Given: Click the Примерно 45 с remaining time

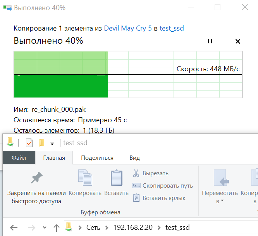Looking at the screenshot, I should click(102, 120).
